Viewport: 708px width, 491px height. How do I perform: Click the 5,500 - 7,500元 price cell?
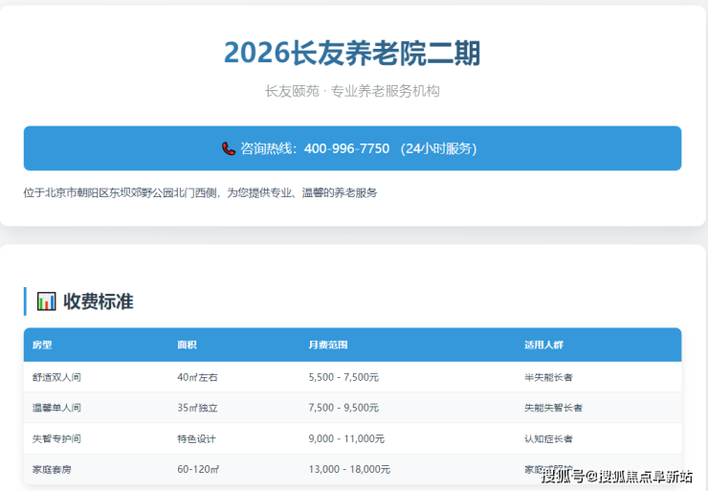[343, 377]
